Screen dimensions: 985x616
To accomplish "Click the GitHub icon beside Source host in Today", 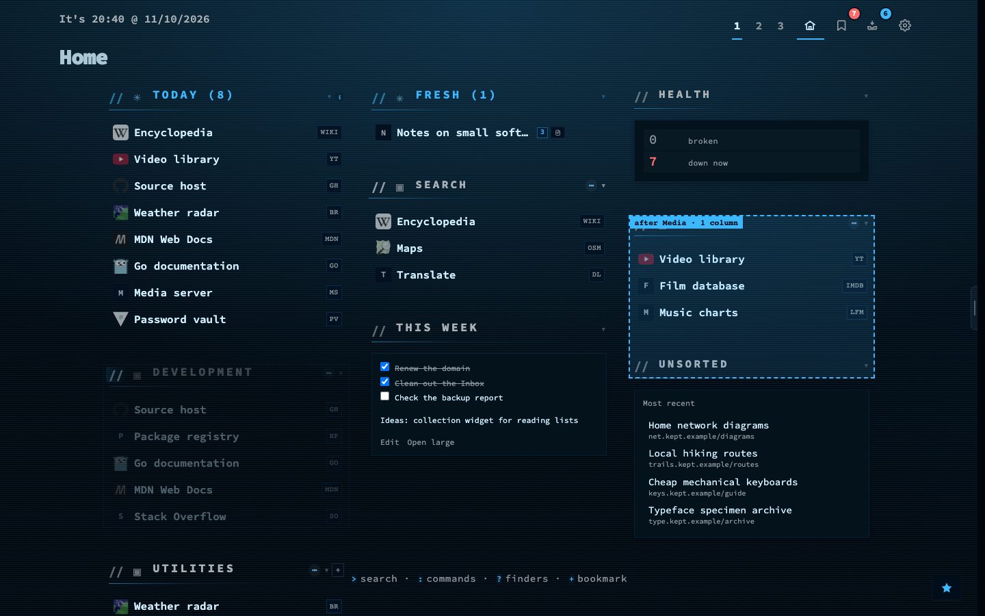I will click(120, 185).
